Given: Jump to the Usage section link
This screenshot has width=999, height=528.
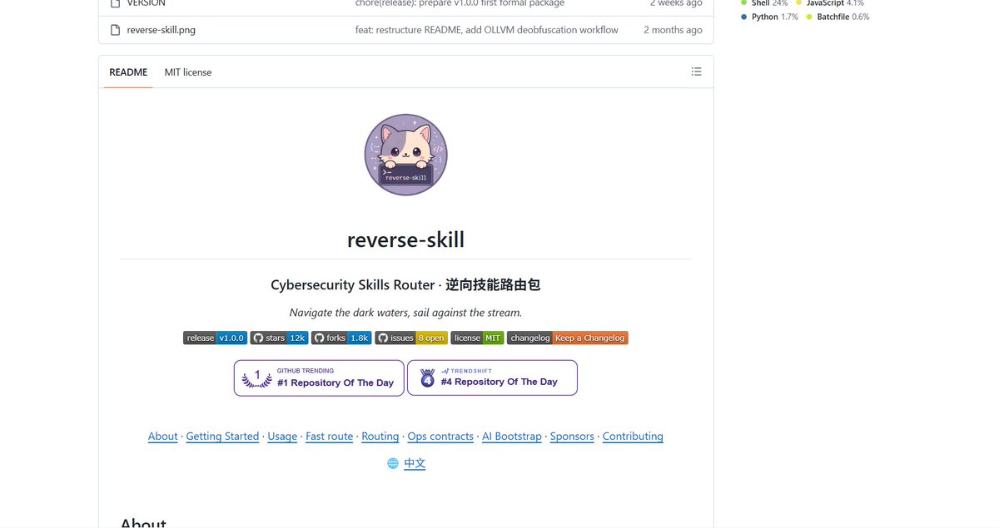Looking at the screenshot, I should tap(282, 436).
